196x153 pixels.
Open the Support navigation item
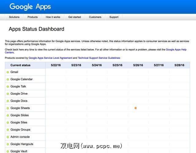click(114, 17)
